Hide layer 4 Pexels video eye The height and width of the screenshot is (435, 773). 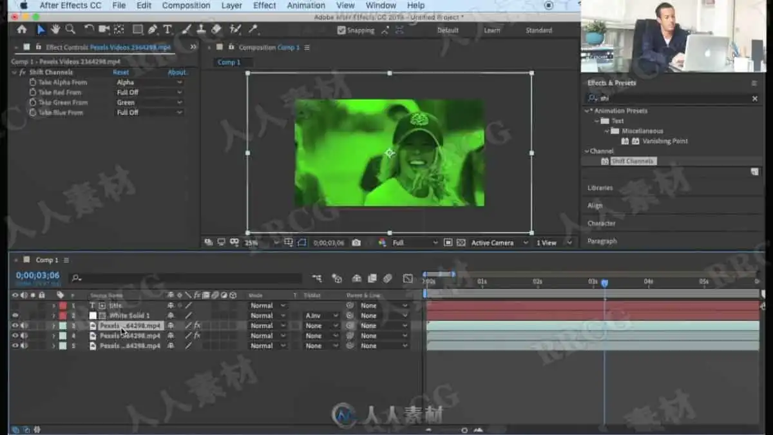tap(15, 336)
